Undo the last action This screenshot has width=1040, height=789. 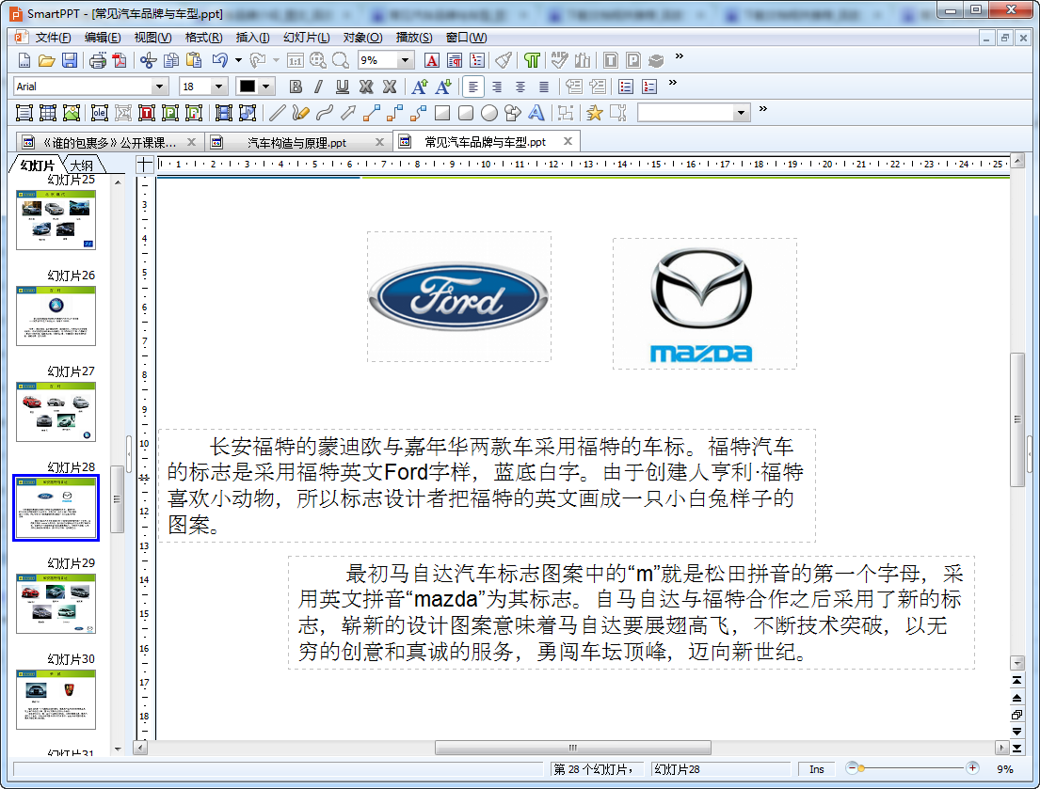(x=220, y=61)
